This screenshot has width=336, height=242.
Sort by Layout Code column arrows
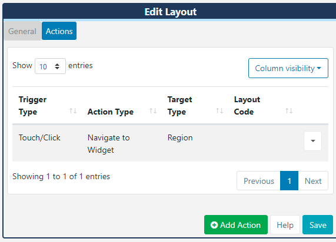(289, 111)
